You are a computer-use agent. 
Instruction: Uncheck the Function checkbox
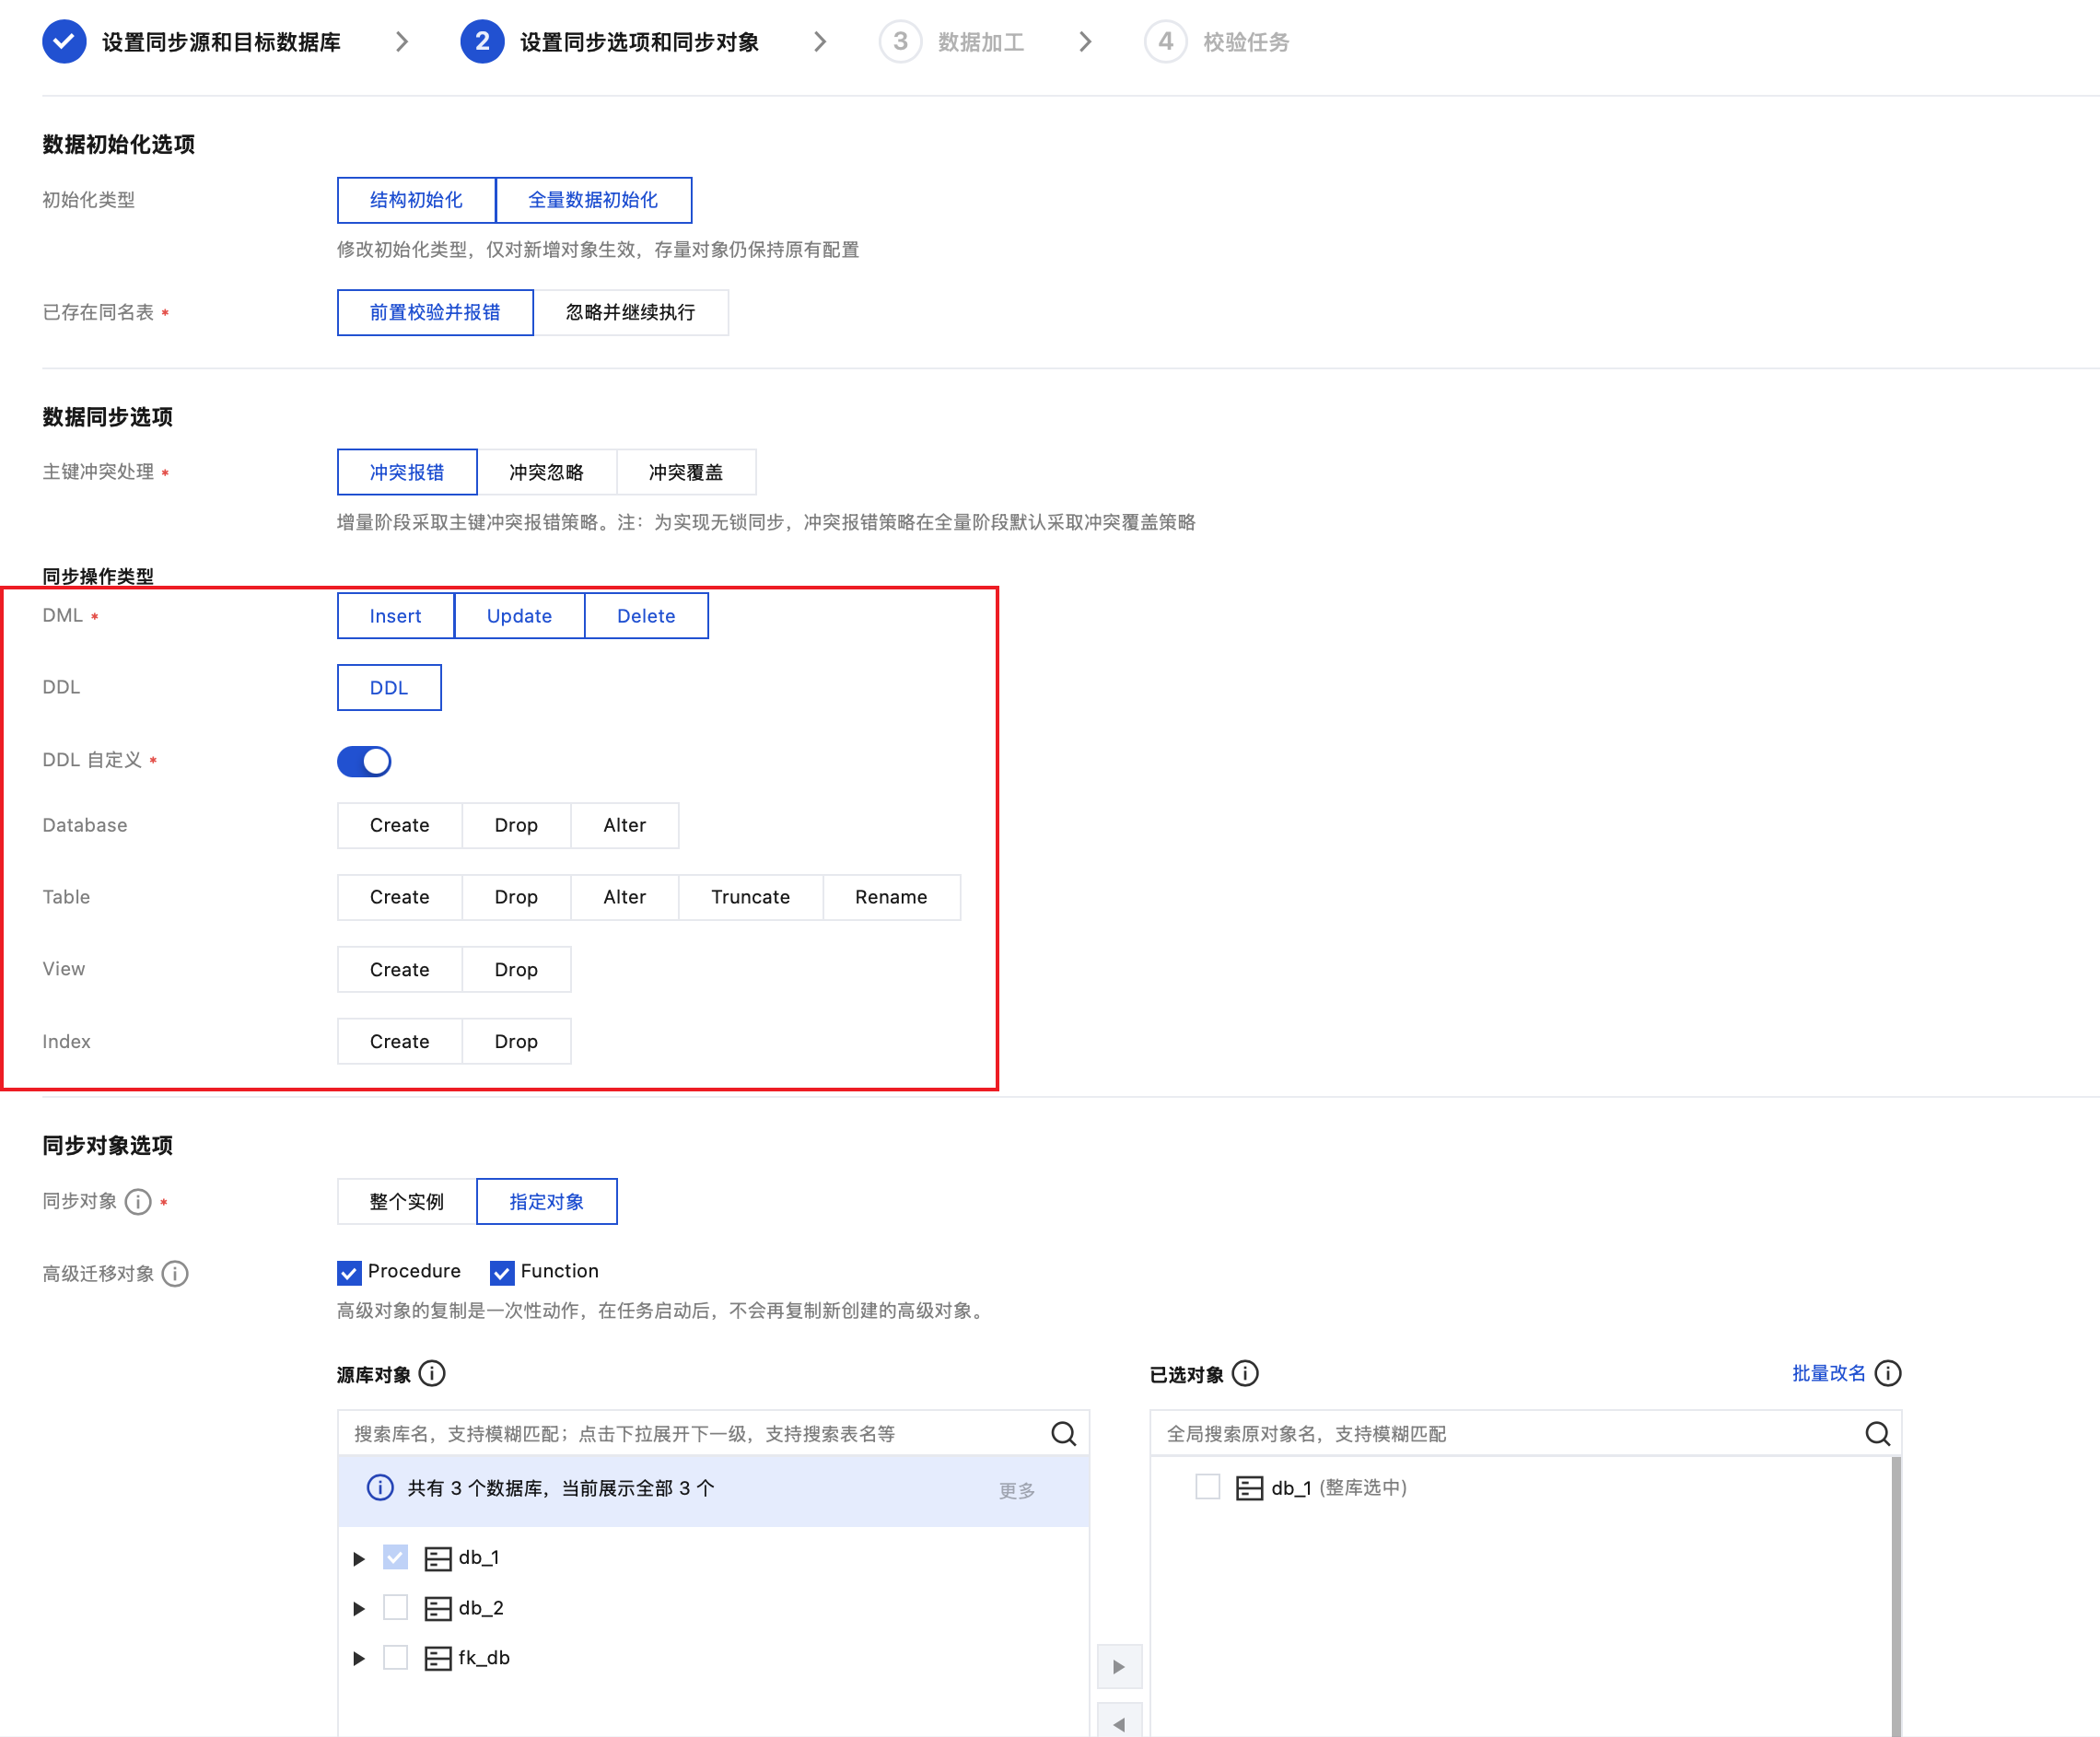[x=502, y=1272]
